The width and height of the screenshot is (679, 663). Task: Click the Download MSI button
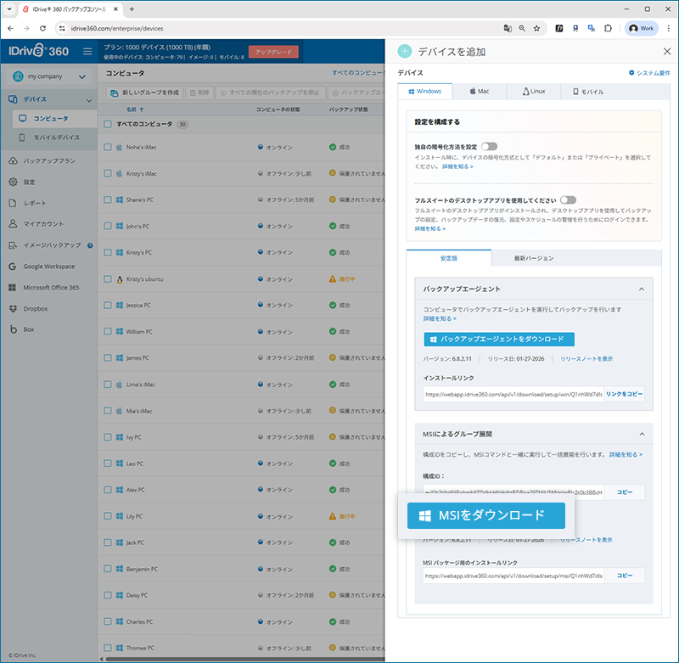click(486, 515)
